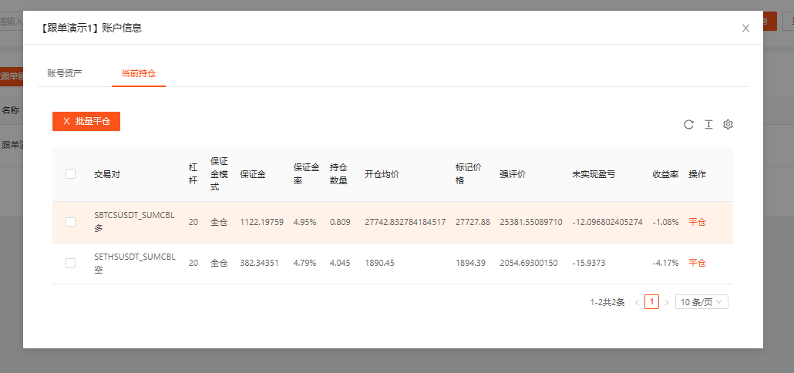The height and width of the screenshot is (373, 794).
Task: Click margin value 1122.19759
Action: (x=261, y=222)
